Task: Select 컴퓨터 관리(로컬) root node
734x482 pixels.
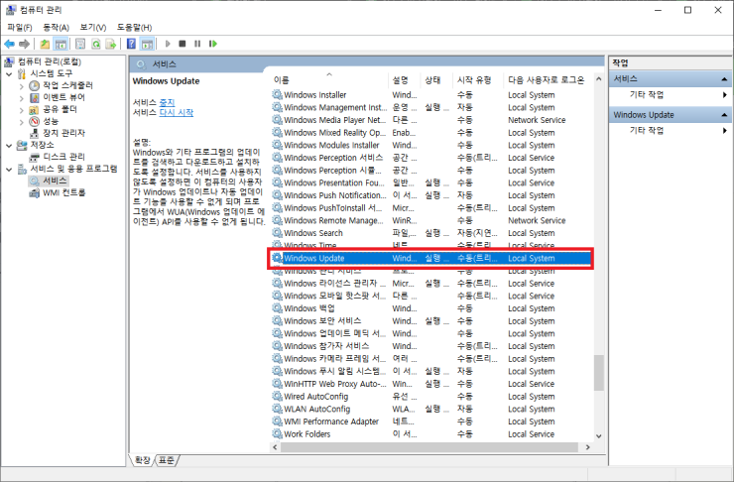Action: point(50,61)
